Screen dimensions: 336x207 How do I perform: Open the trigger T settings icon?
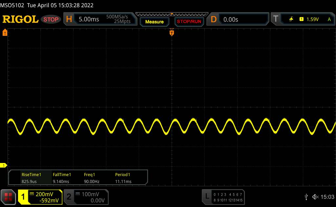(x=276, y=19)
